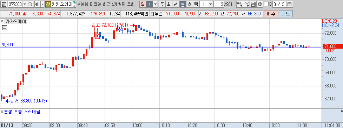
Task: Expand the stock code 377300 history dropdown
Action: pyautogui.click(x=25, y=4)
